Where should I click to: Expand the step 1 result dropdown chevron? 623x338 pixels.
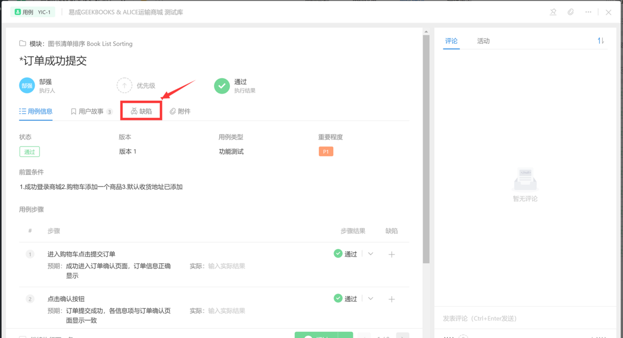pos(371,254)
